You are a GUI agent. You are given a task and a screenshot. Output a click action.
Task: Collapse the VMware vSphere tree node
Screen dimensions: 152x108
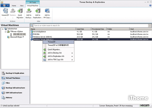pyautogui.click(x=5, y=32)
